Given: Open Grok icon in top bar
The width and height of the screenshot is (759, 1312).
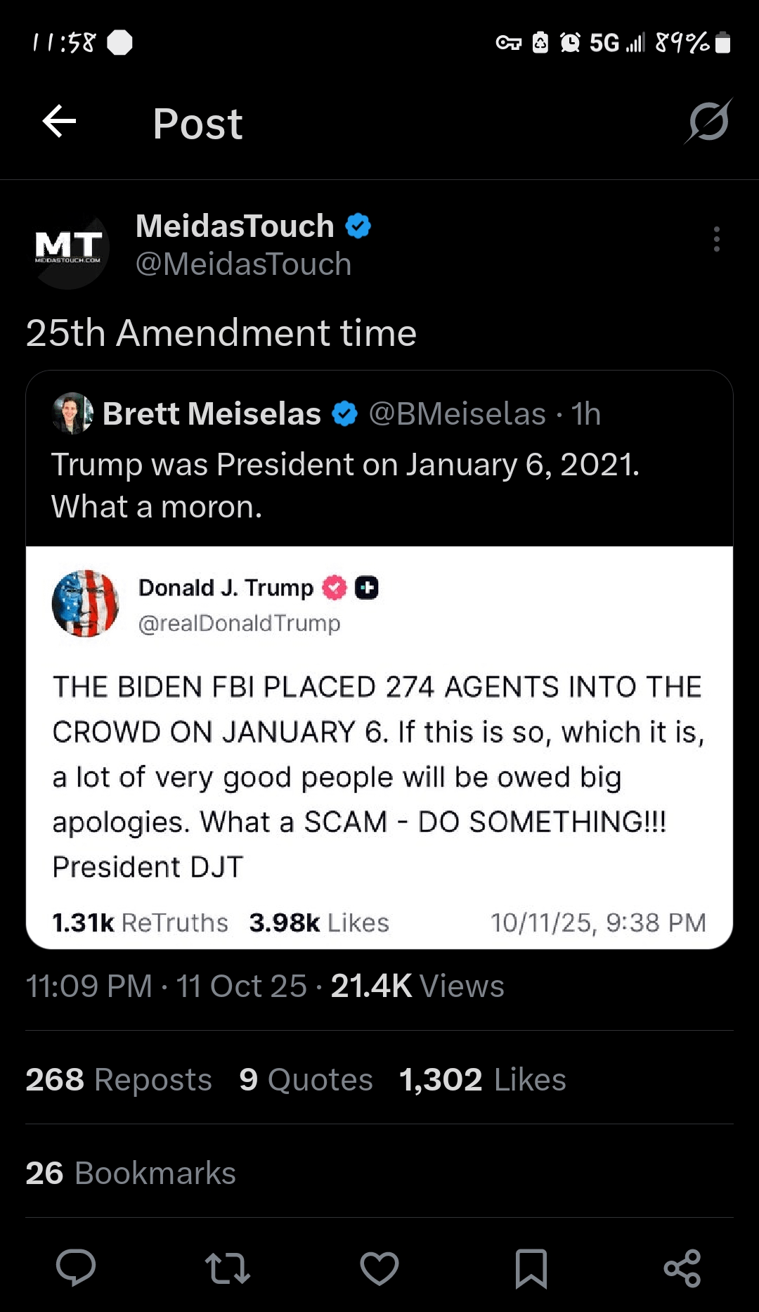Looking at the screenshot, I should (x=708, y=122).
